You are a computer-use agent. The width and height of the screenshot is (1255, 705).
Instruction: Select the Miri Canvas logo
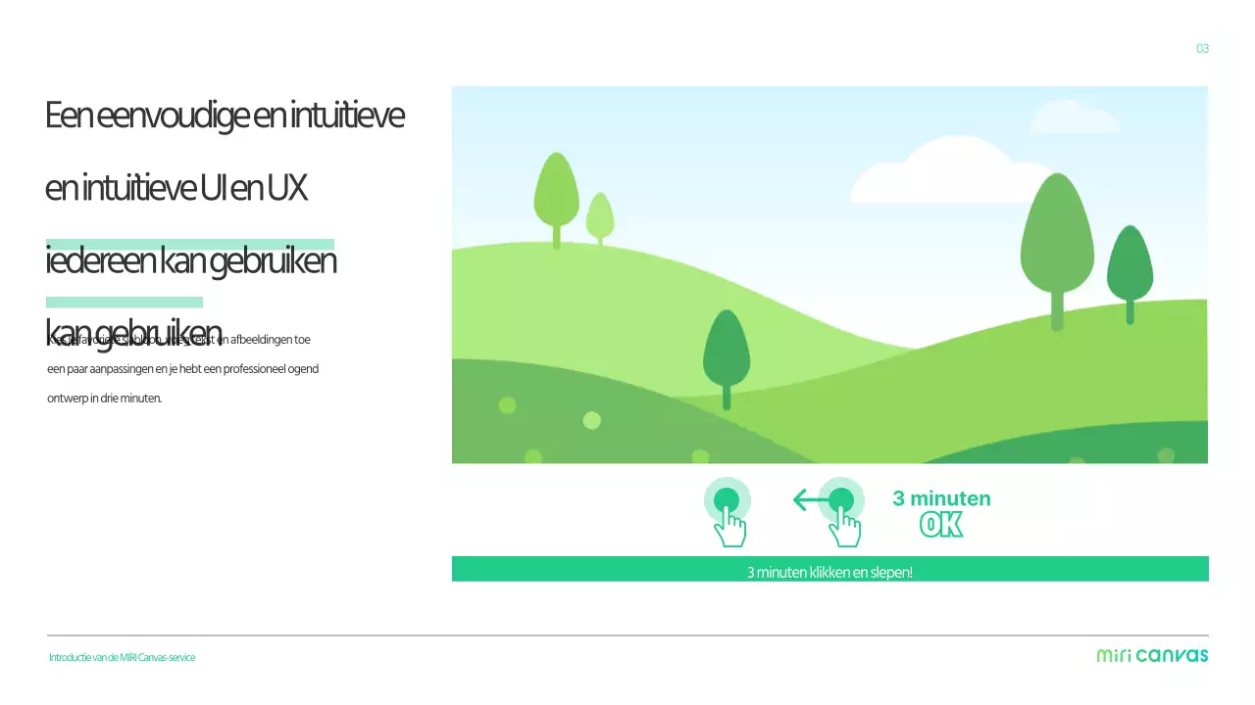(1152, 655)
